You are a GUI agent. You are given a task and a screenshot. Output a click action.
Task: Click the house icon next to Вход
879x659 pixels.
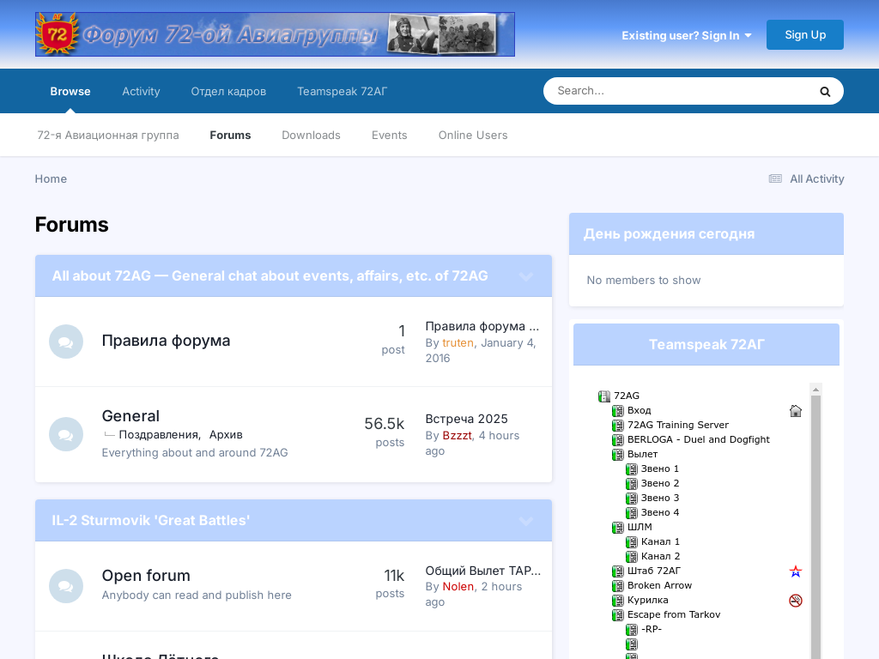tap(795, 411)
